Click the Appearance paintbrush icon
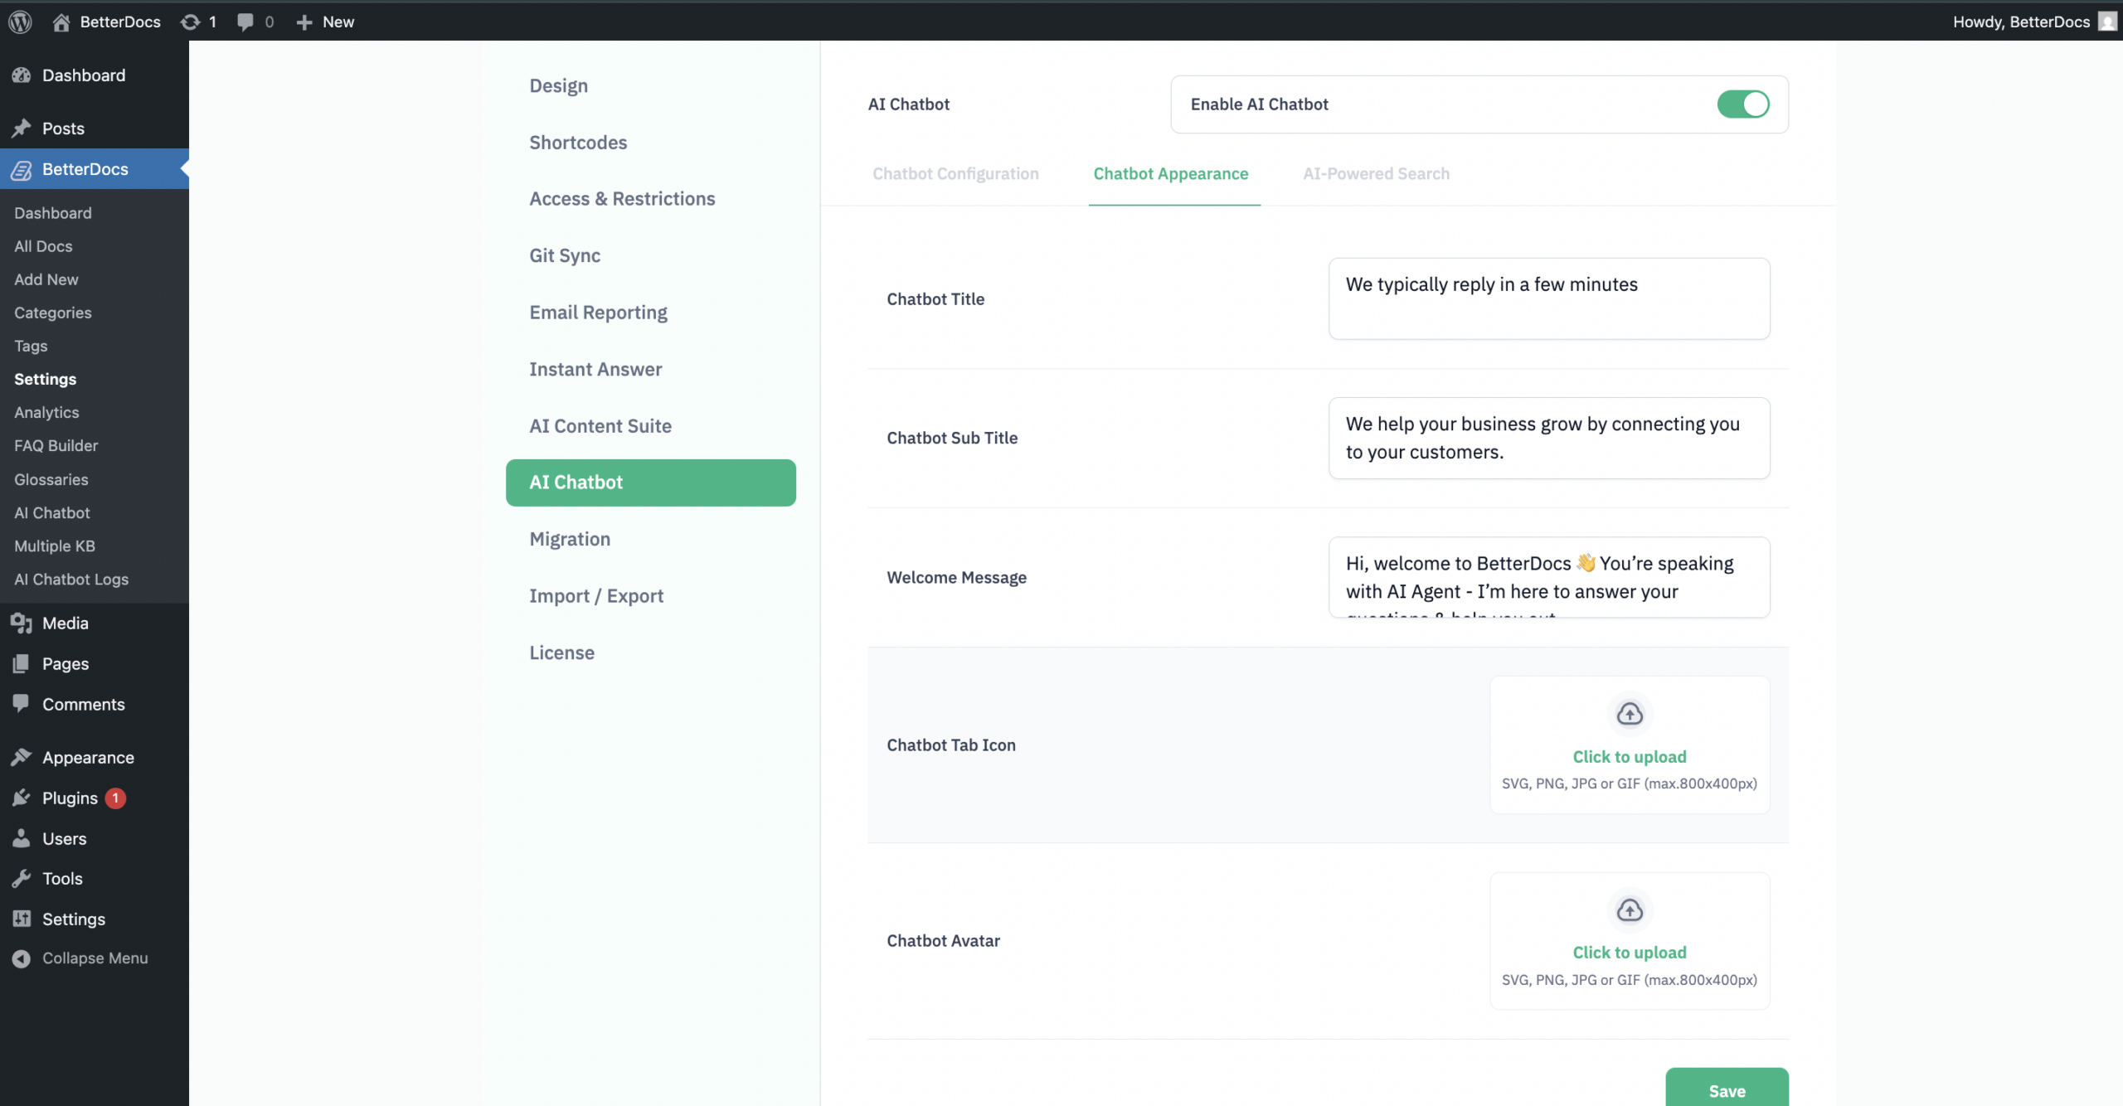Viewport: 2123px width, 1106px height. [22, 757]
